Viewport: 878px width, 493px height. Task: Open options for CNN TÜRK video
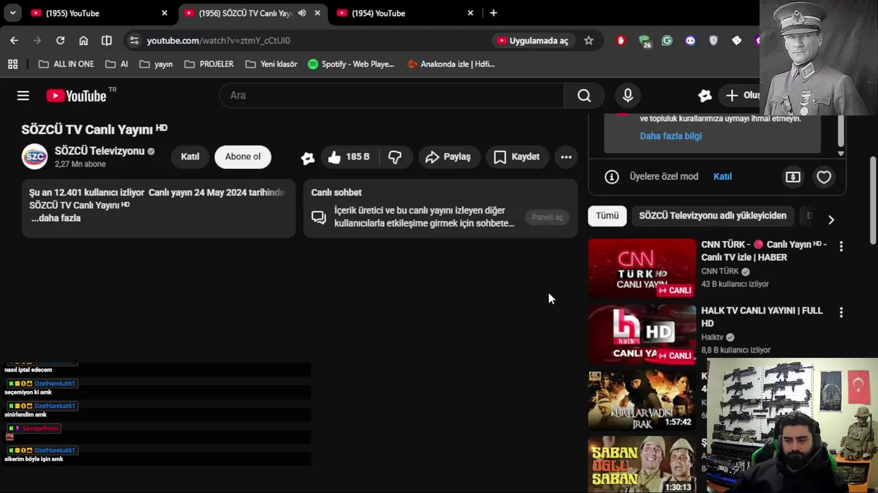coord(841,246)
